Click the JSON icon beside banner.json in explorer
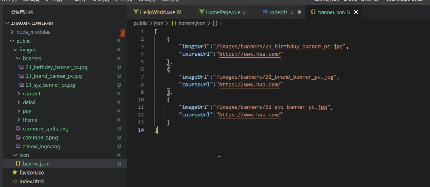This screenshot has height=187, width=430. pyautogui.click(x=18, y=164)
